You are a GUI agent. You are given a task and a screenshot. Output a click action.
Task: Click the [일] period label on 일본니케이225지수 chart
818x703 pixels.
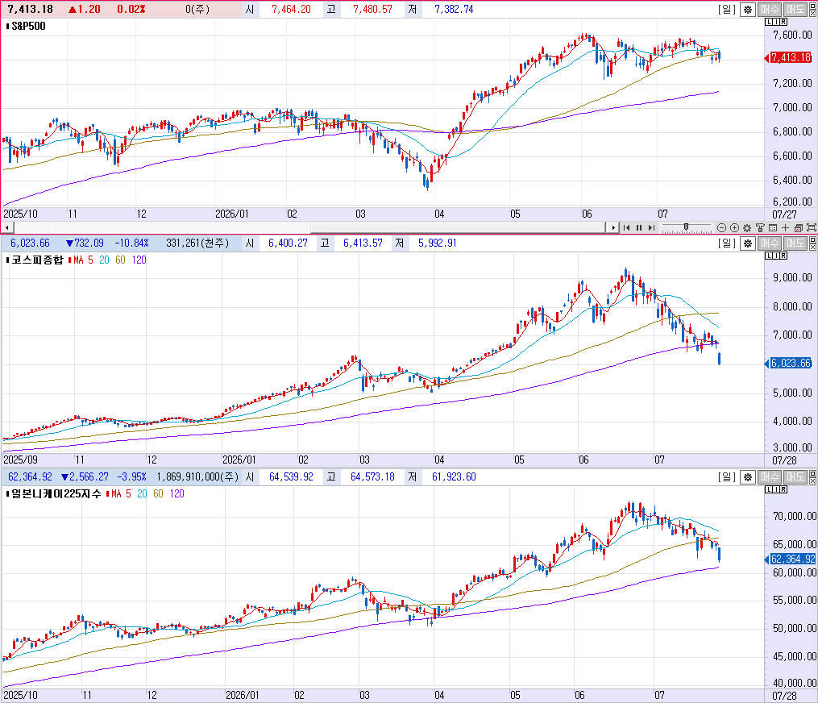pos(727,477)
